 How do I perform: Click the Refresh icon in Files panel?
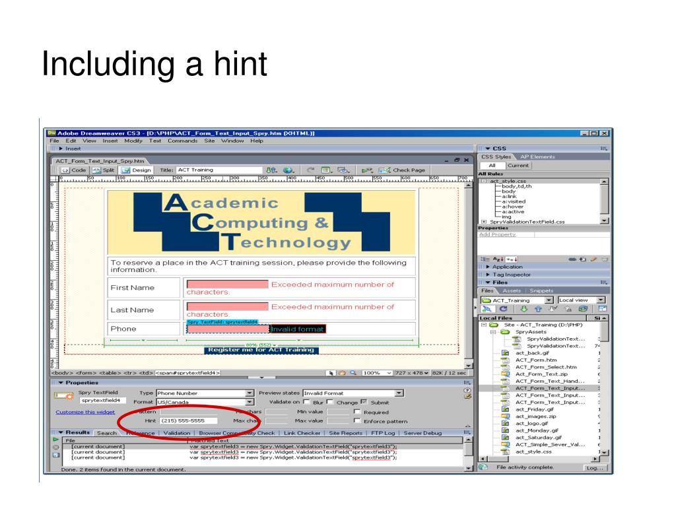click(503, 309)
